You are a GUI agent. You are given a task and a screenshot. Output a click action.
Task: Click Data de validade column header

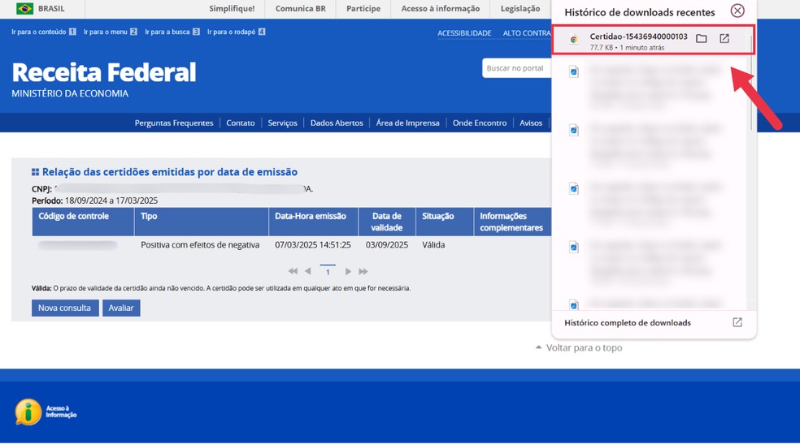(x=387, y=222)
